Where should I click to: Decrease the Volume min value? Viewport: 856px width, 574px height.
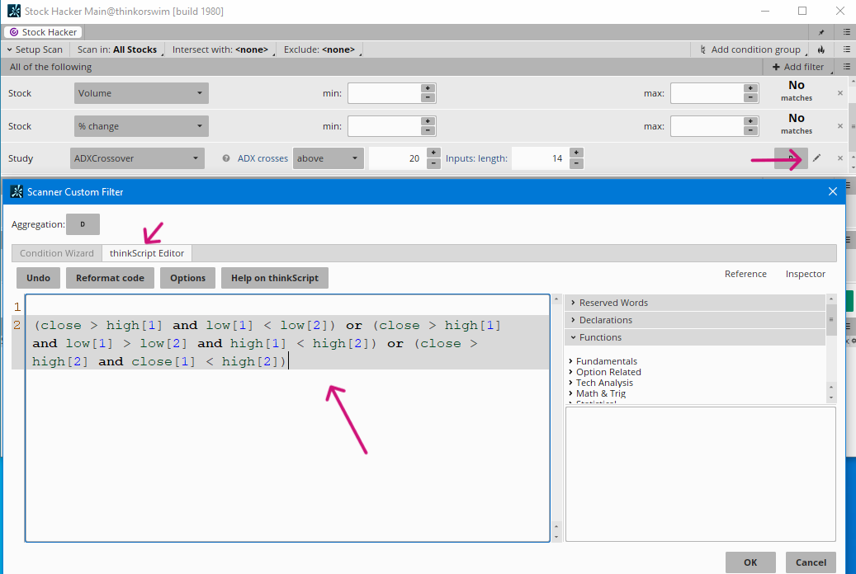click(428, 97)
